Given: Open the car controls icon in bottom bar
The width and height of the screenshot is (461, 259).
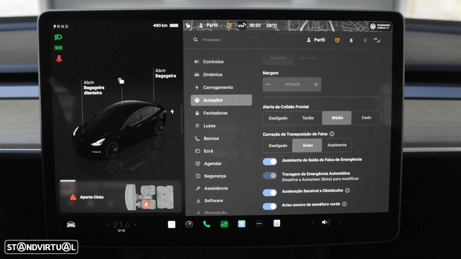Looking at the screenshot, I should point(71,224).
